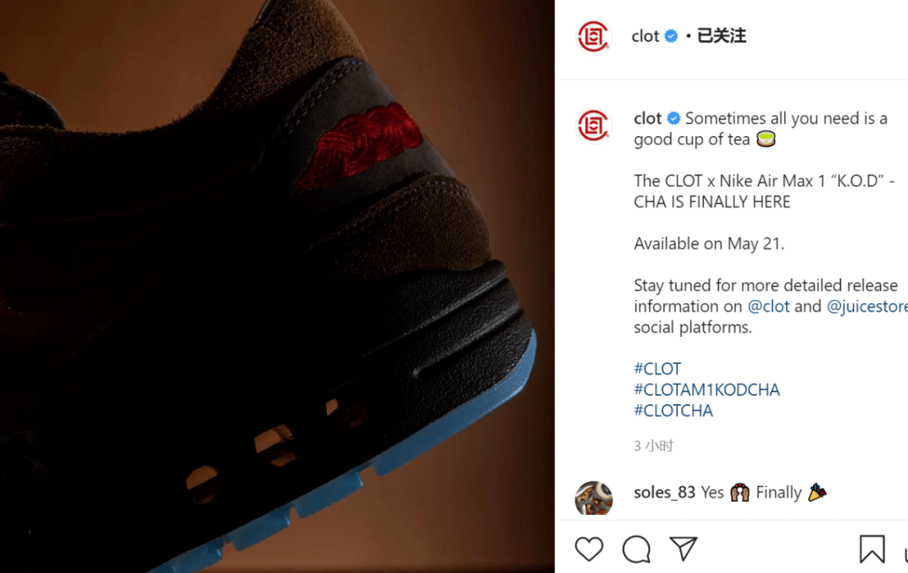Viewport: 908px width, 573px height.
Task: Toggle the 已关注 following status
Action: point(721,36)
